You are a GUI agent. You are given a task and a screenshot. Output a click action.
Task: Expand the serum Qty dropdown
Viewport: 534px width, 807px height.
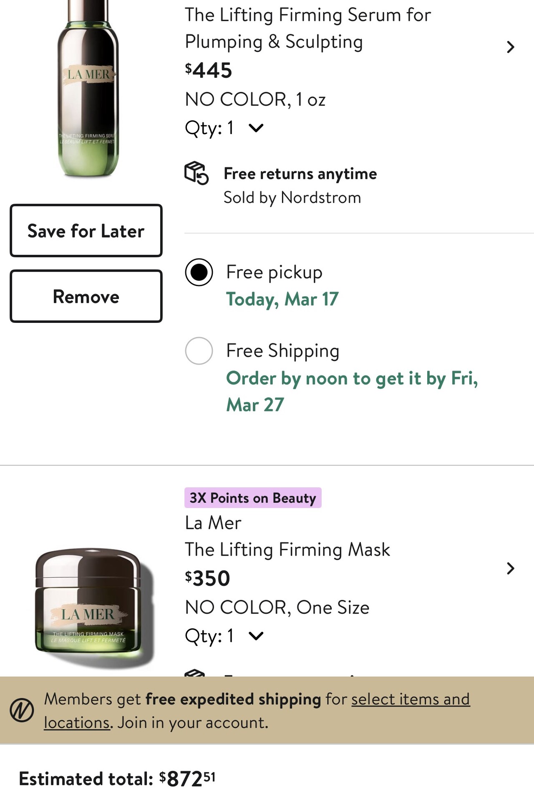coord(256,128)
